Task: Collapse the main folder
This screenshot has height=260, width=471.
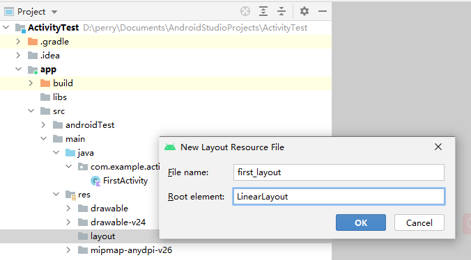Action: click(x=44, y=138)
